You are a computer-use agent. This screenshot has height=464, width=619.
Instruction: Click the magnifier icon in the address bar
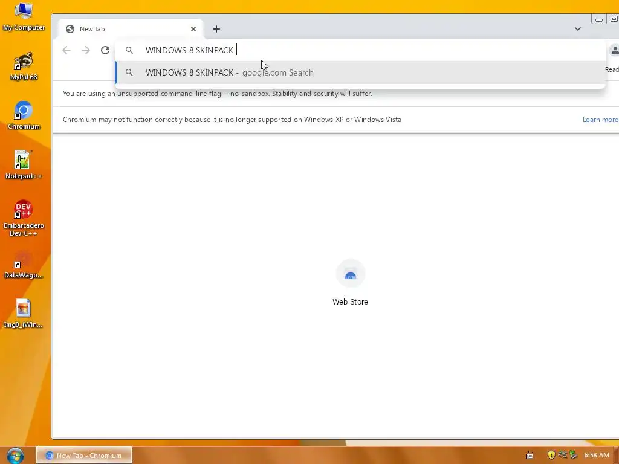click(x=129, y=50)
